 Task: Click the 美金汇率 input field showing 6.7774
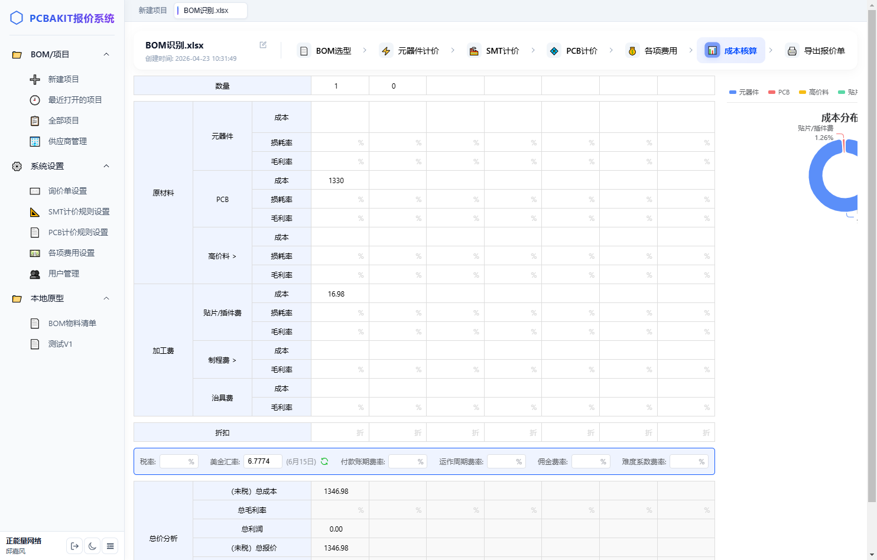click(262, 461)
